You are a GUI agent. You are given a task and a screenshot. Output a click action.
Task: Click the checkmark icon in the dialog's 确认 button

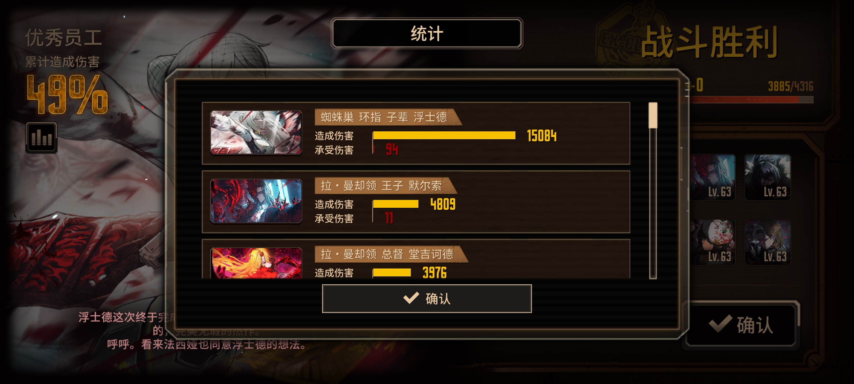411,298
